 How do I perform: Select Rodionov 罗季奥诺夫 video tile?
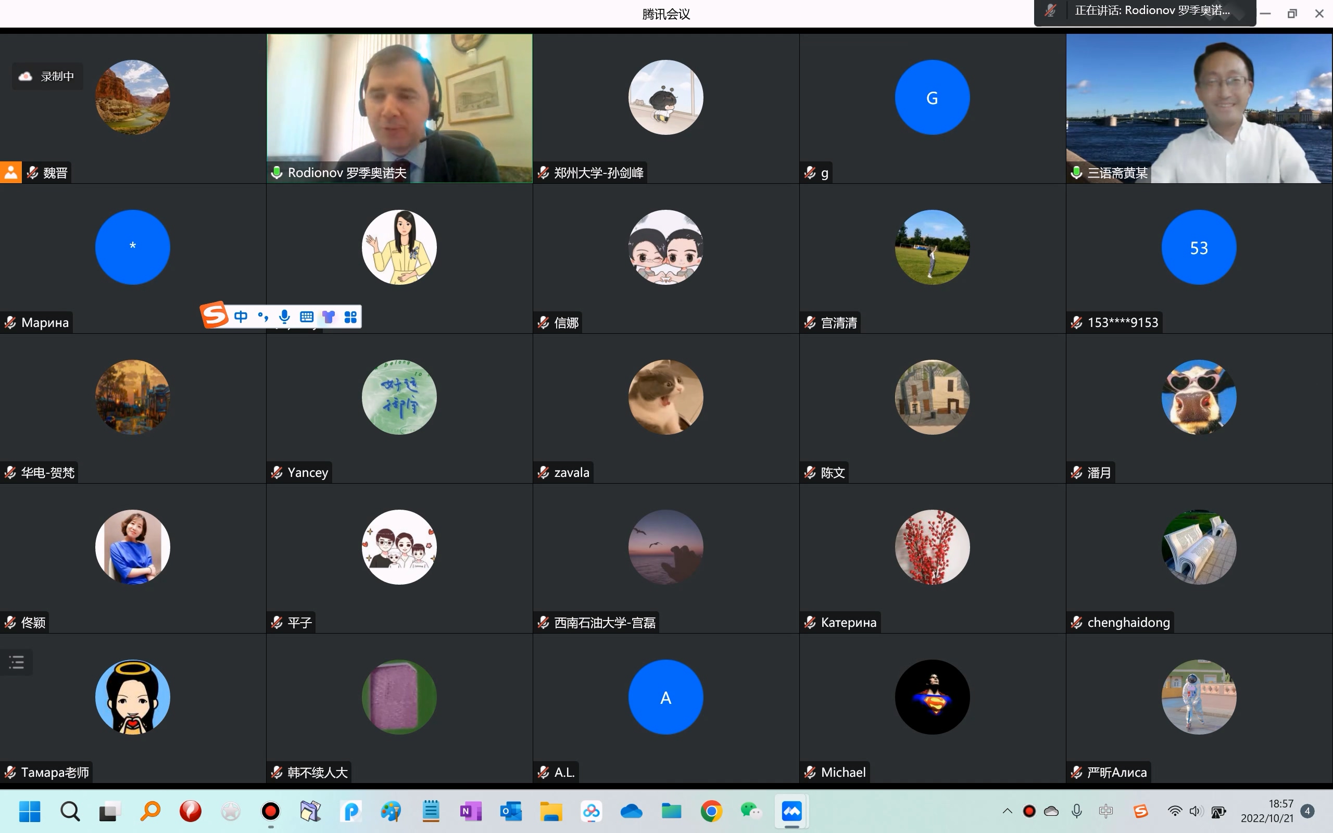coord(399,108)
